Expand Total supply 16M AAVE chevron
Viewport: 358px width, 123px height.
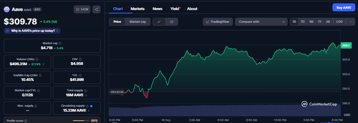tap(86, 95)
